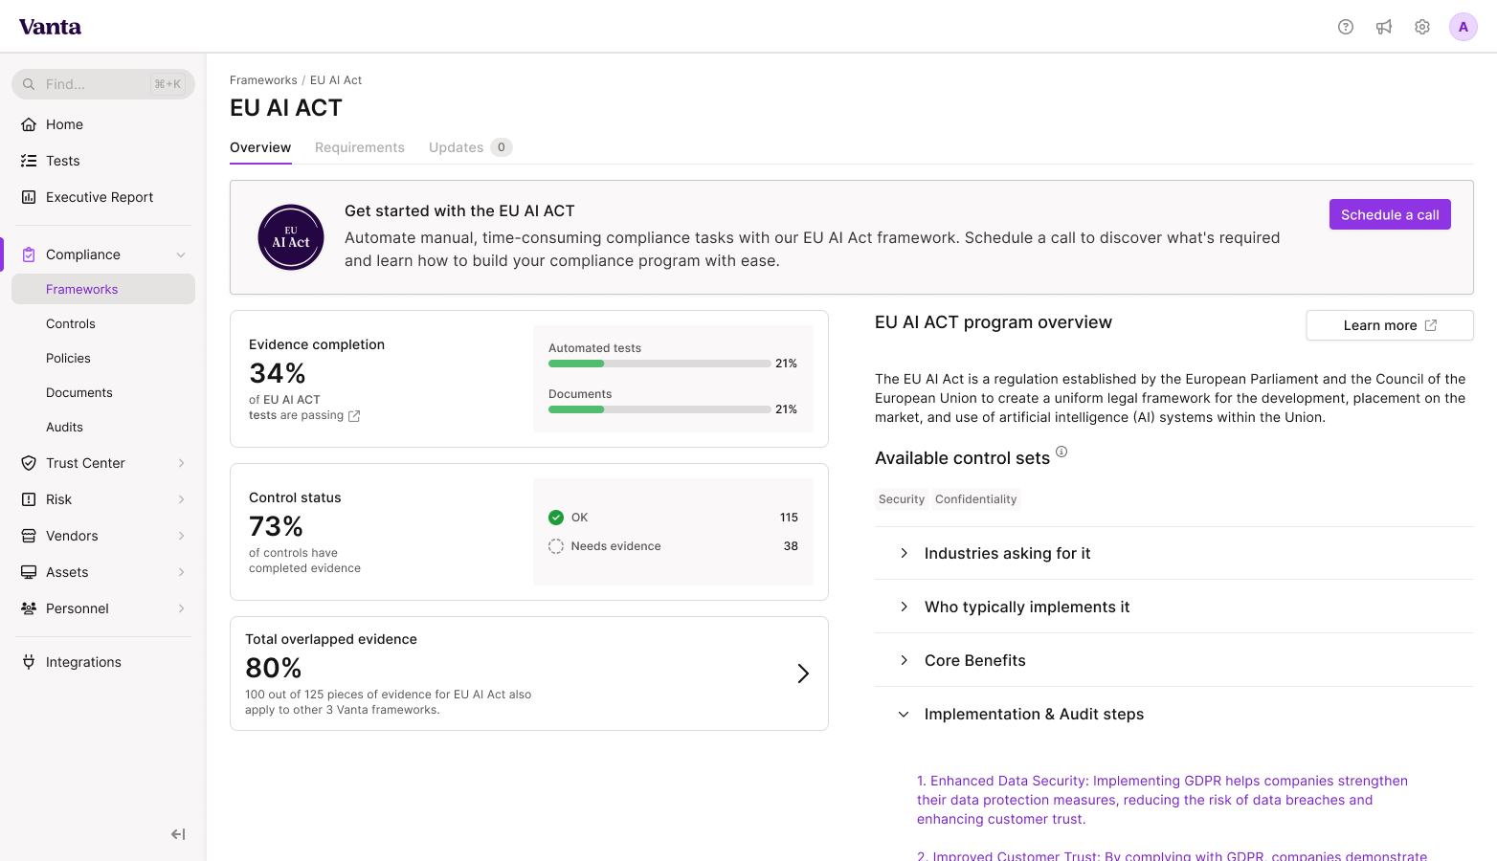
Task: Click Schedule a call button
Action: tap(1390, 214)
